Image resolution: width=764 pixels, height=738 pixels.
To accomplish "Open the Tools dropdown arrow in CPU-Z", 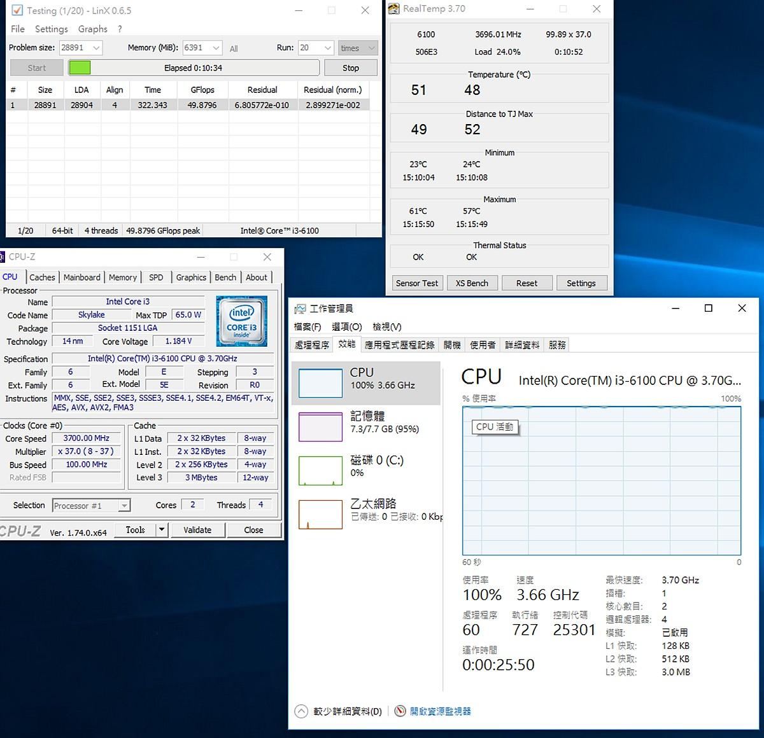I will pyautogui.click(x=162, y=530).
